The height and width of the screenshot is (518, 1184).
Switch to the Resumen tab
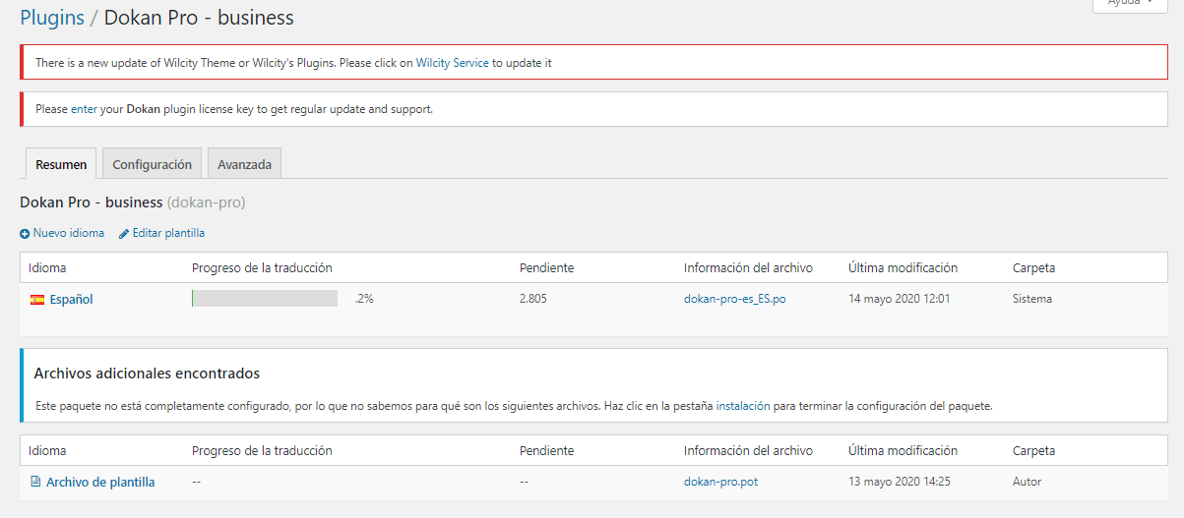click(61, 164)
